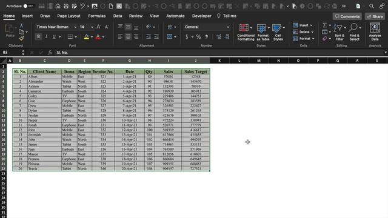The width and height of the screenshot is (388, 218).
Task: Click the Cut scissors icon
Action: point(22,25)
